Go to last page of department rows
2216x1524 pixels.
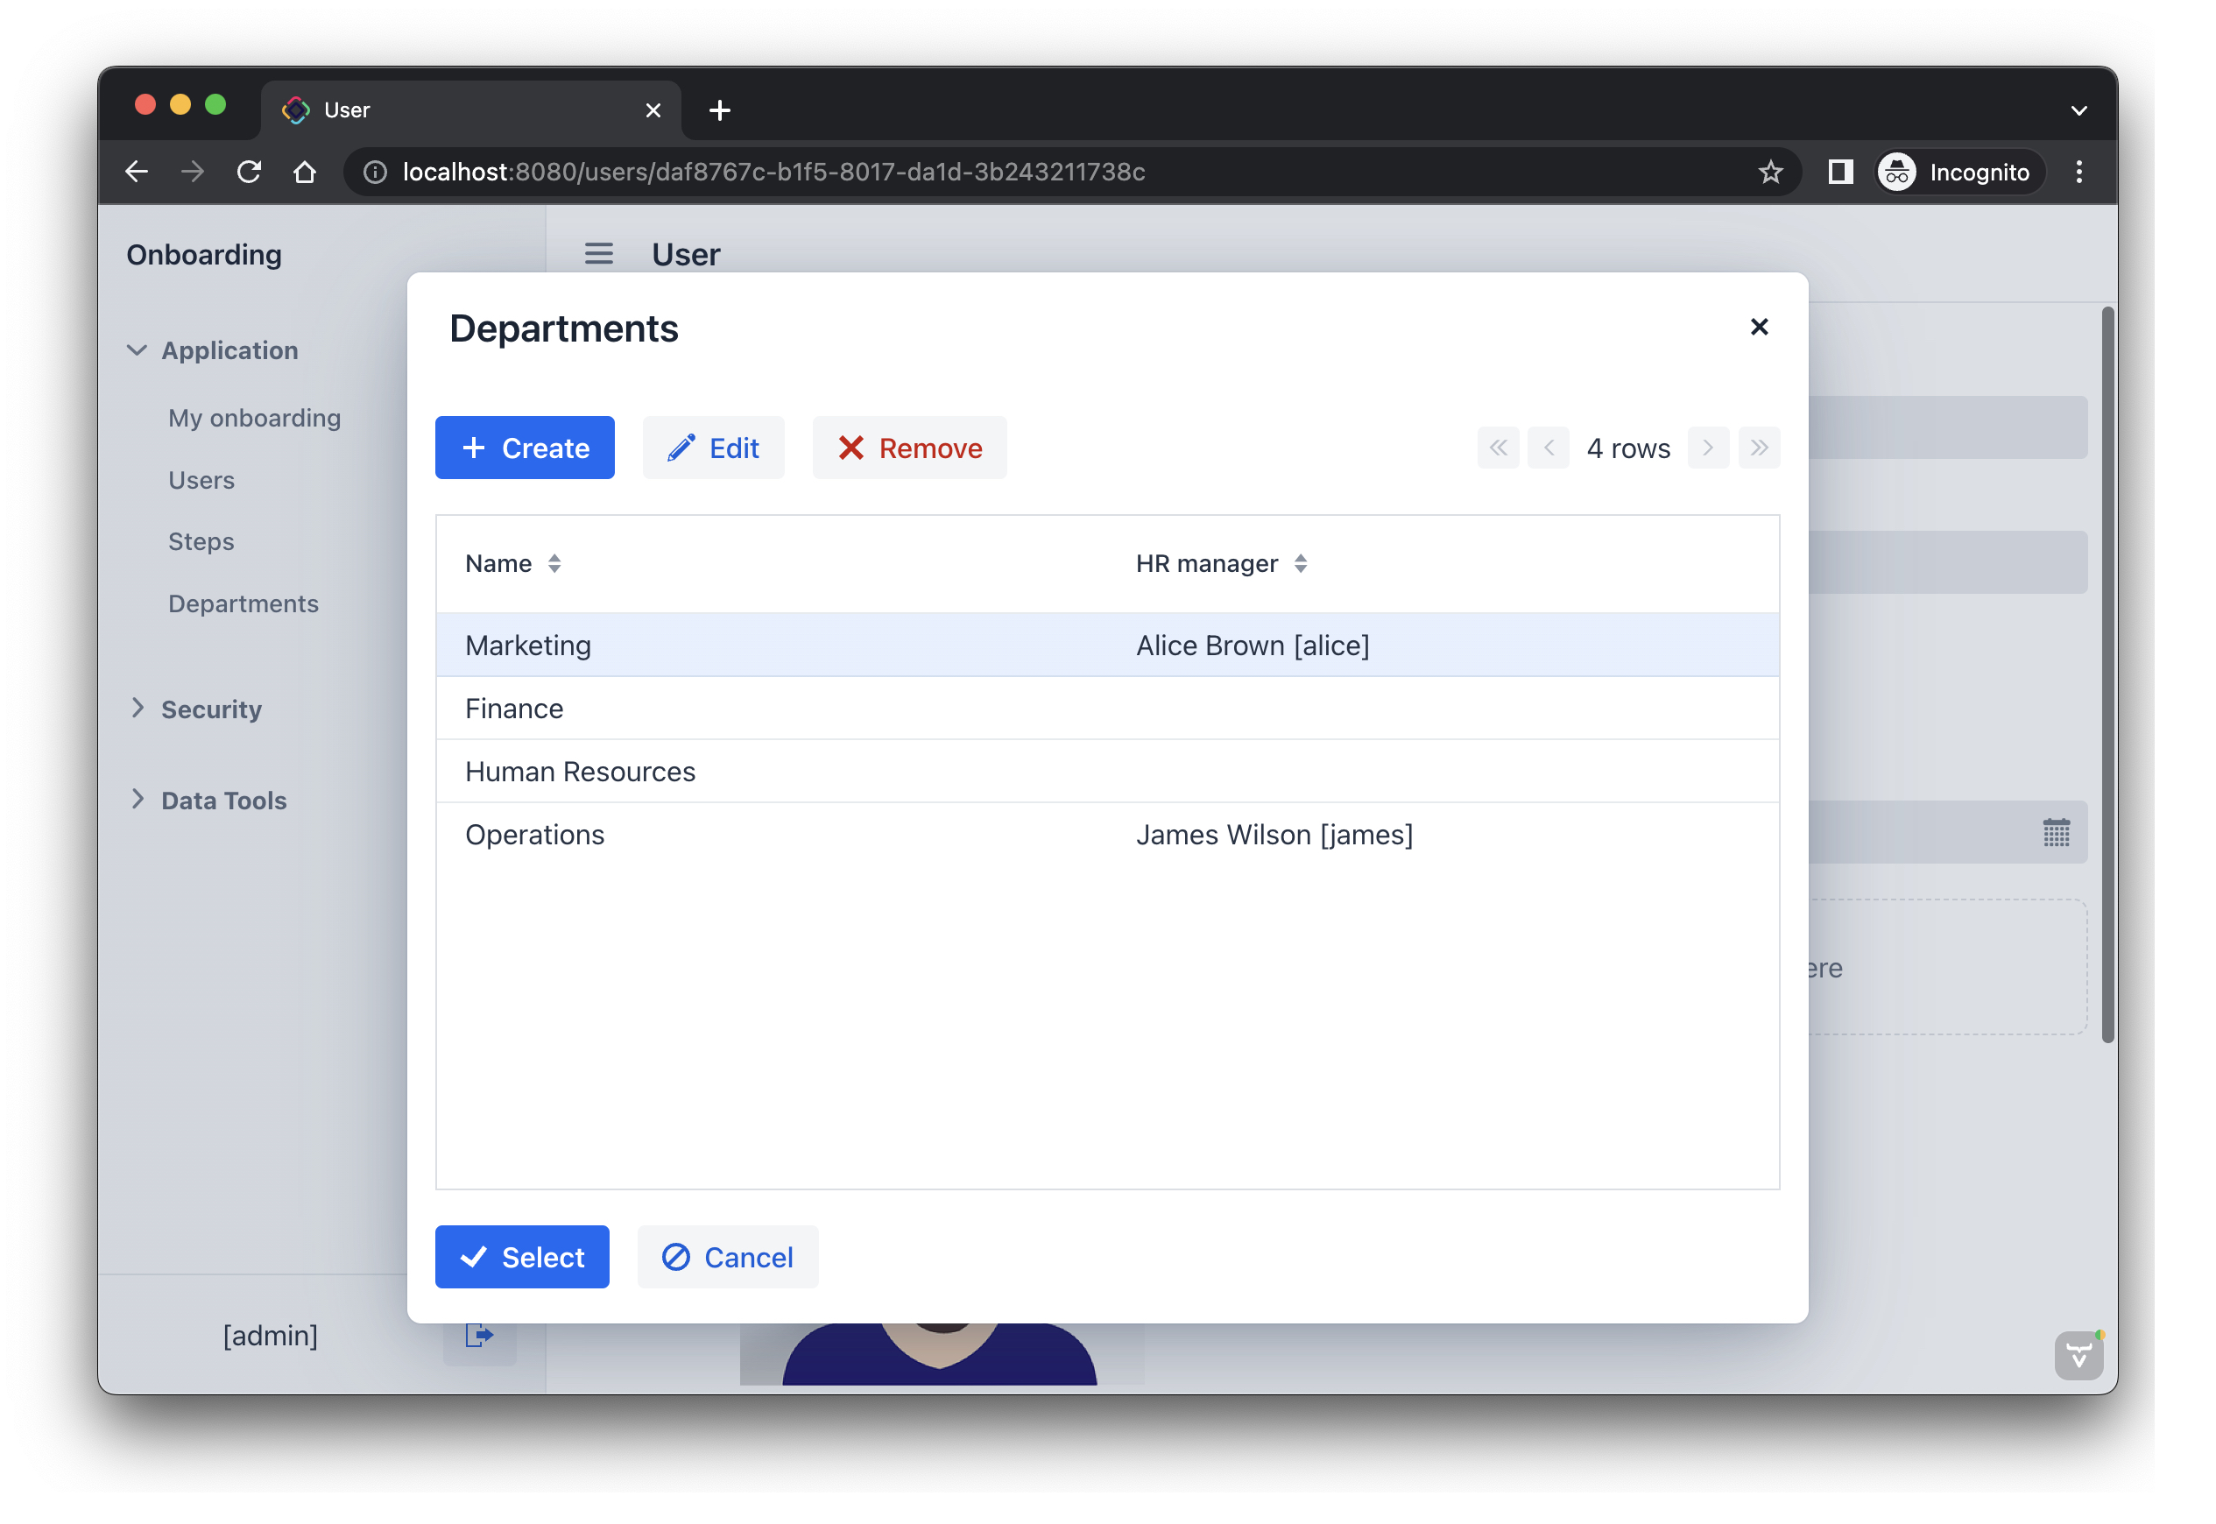click(x=1758, y=448)
